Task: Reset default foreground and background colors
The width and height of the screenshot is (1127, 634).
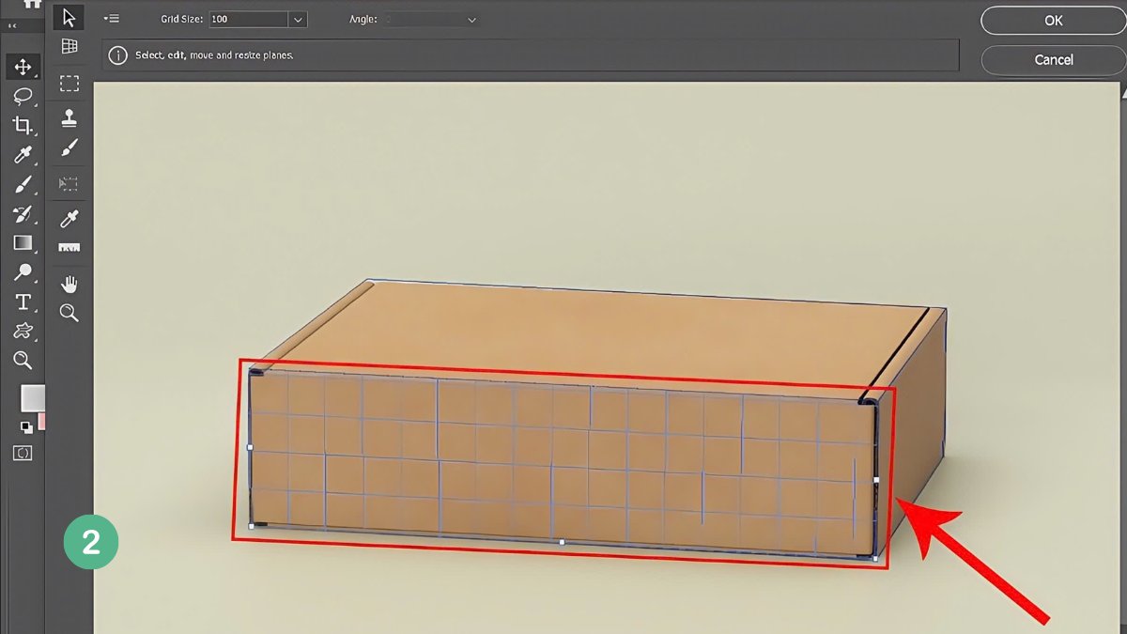Action: (x=25, y=427)
